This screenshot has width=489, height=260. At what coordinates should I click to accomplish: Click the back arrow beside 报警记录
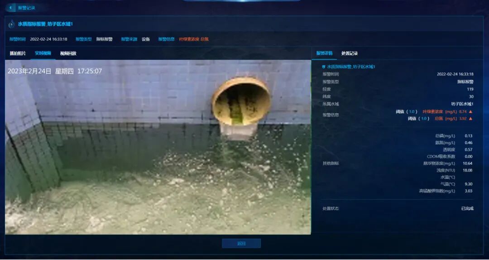point(10,8)
